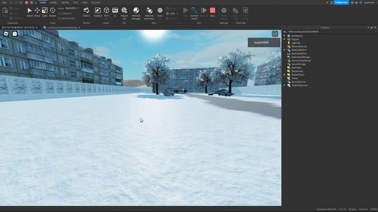Select ReplicatedFirst in Explorer
The image size is (378, 212).
click(299, 54)
